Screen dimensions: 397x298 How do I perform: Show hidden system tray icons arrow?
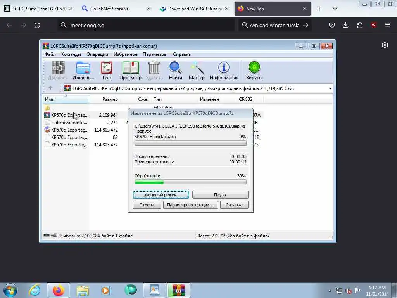(330, 291)
